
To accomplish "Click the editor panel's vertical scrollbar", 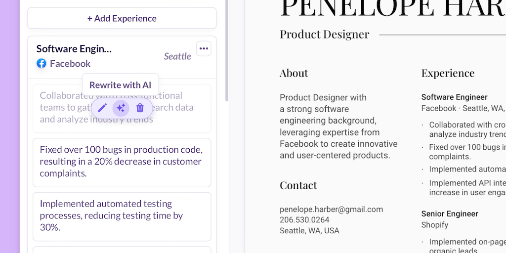I will (x=227, y=49).
